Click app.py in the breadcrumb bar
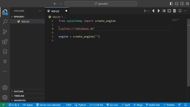 (56, 17)
